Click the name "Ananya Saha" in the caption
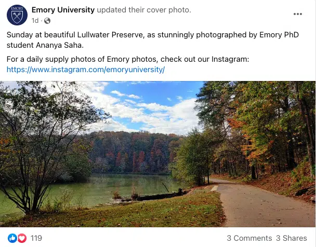This screenshot has height=247, width=316. coord(55,45)
